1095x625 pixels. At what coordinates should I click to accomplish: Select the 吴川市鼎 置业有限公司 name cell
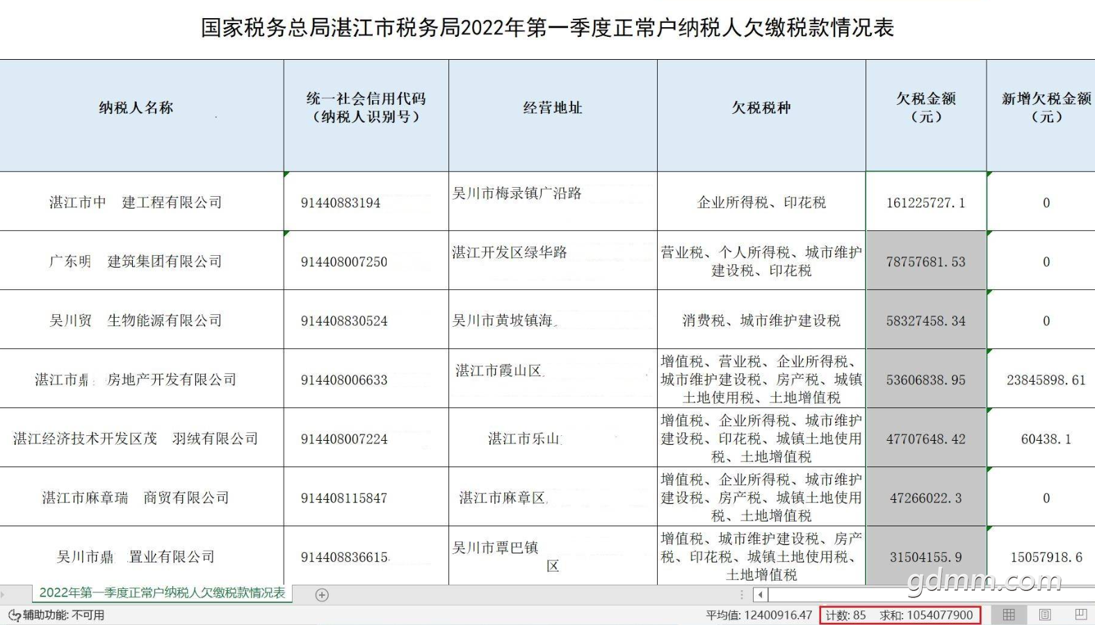click(x=142, y=555)
